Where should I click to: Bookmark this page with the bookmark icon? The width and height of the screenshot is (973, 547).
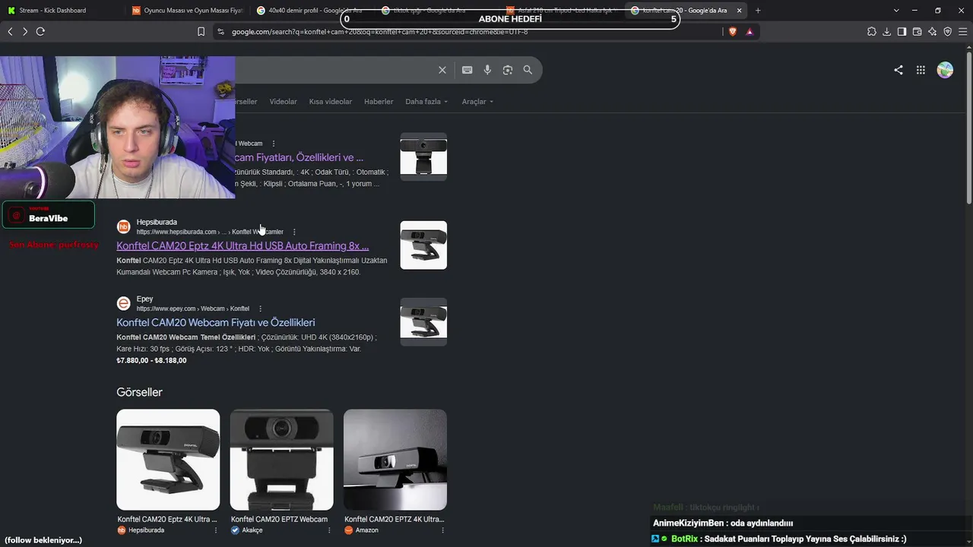[201, 31]
